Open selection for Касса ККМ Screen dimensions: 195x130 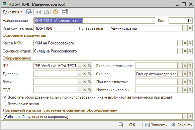180,43
